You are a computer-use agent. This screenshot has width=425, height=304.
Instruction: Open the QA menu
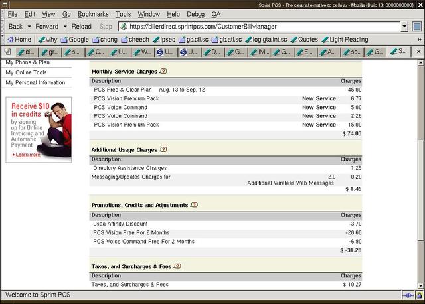click(x=216, y=14)
